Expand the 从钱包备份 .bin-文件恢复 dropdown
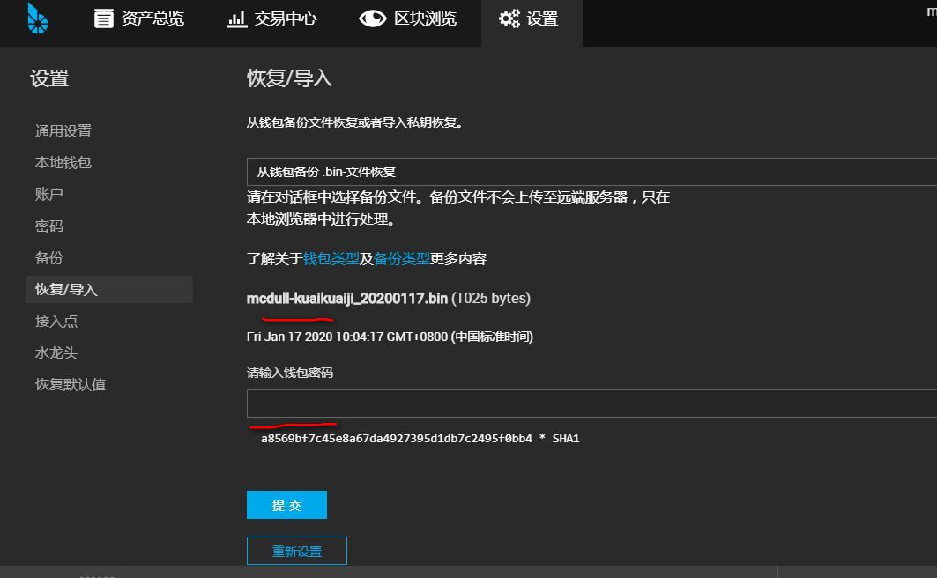Image resolution: width=937 pixels, height=578 pixels. pos(591,172)
